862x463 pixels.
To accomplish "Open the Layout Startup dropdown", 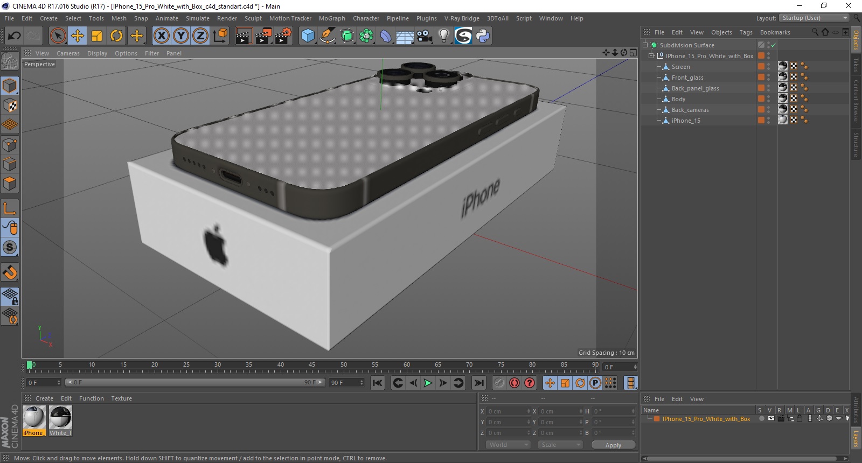I will pos(815,18).
